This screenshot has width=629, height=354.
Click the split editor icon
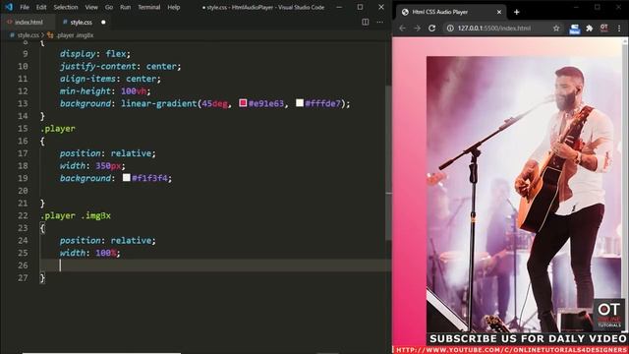[365, 22]
